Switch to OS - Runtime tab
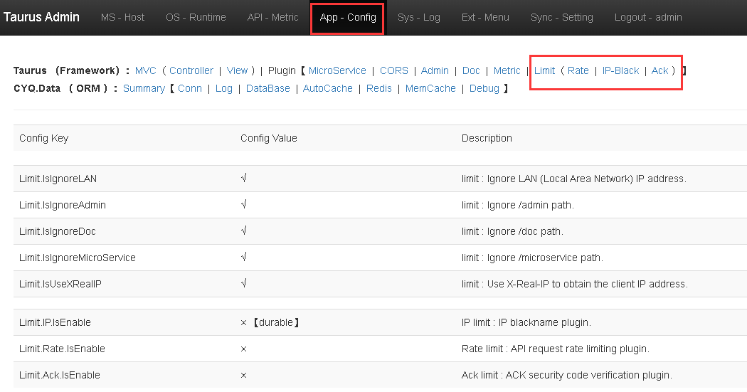 coord(196,17)
